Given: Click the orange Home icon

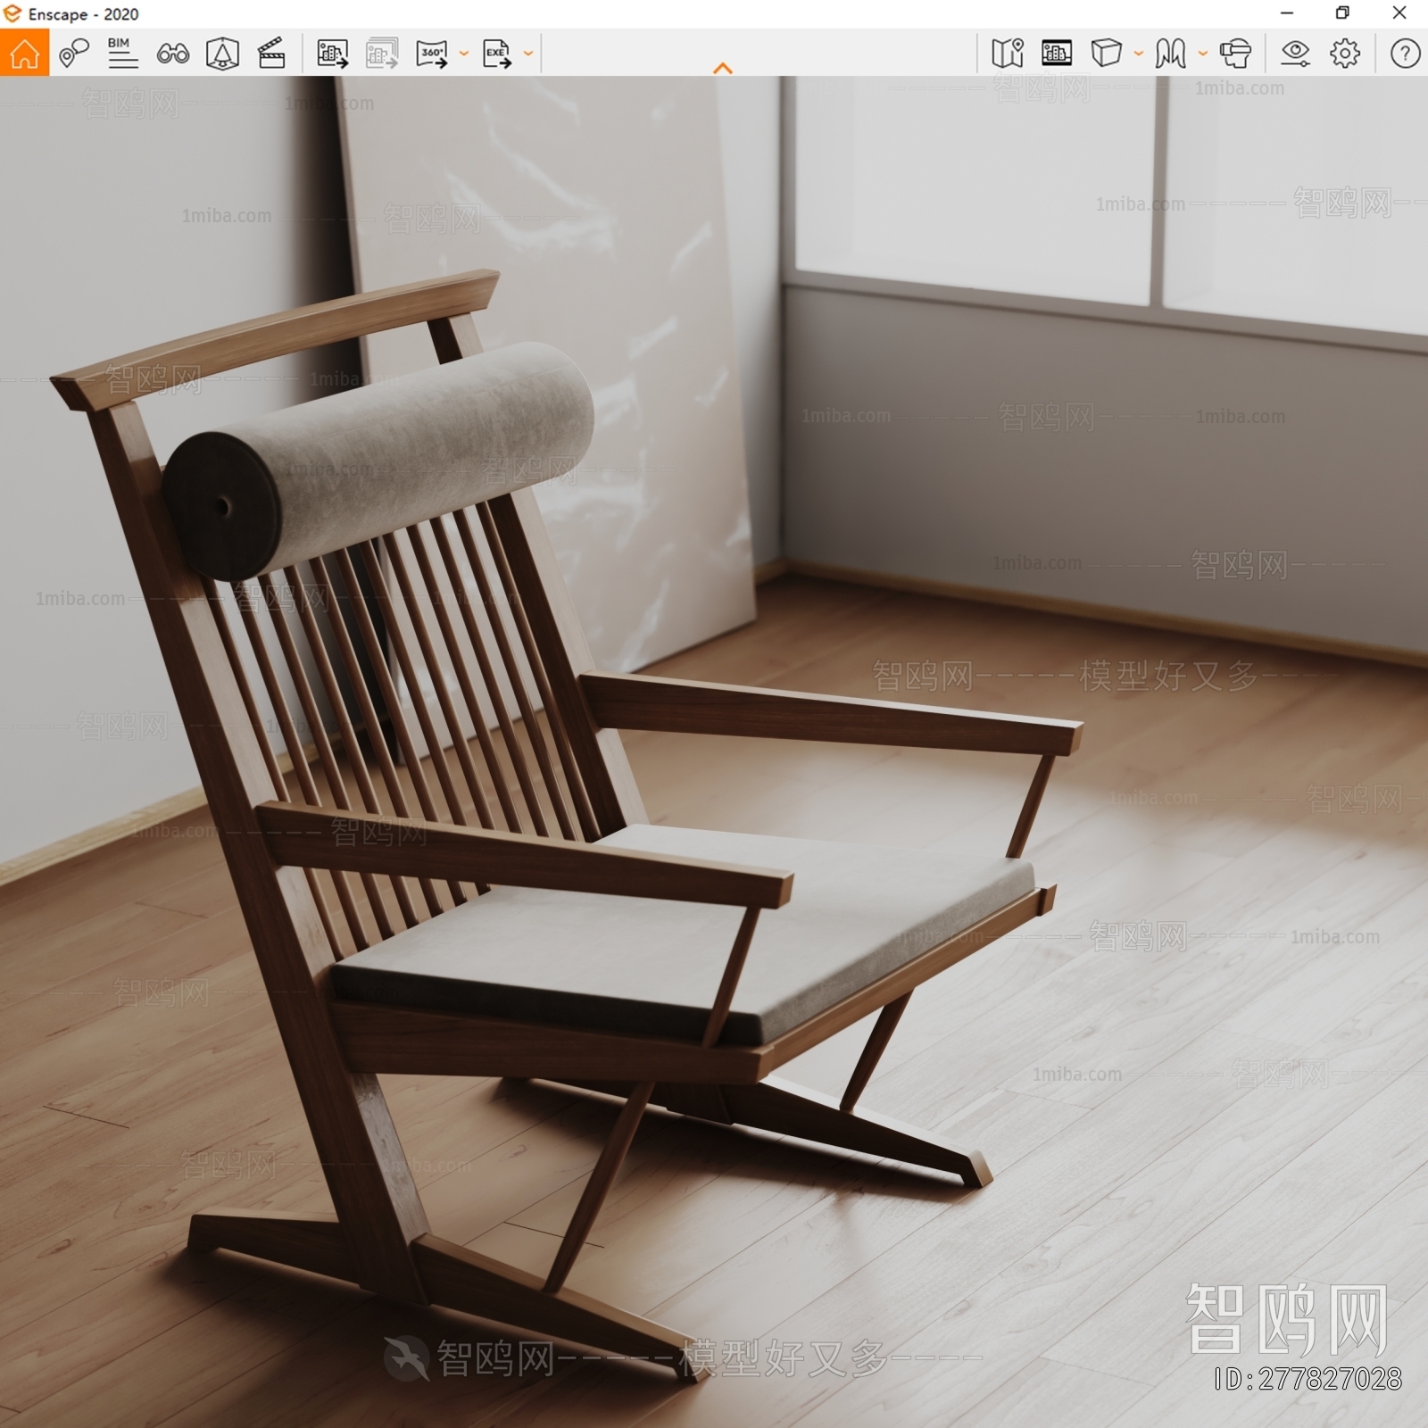Looking at the screenshot, I should (x=24, y=54).
